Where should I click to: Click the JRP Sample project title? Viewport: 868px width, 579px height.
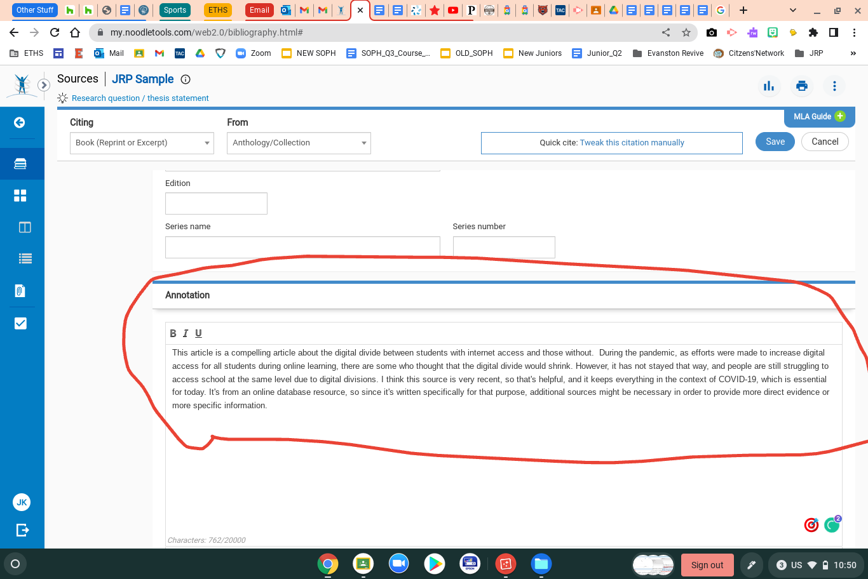(143, 79)
